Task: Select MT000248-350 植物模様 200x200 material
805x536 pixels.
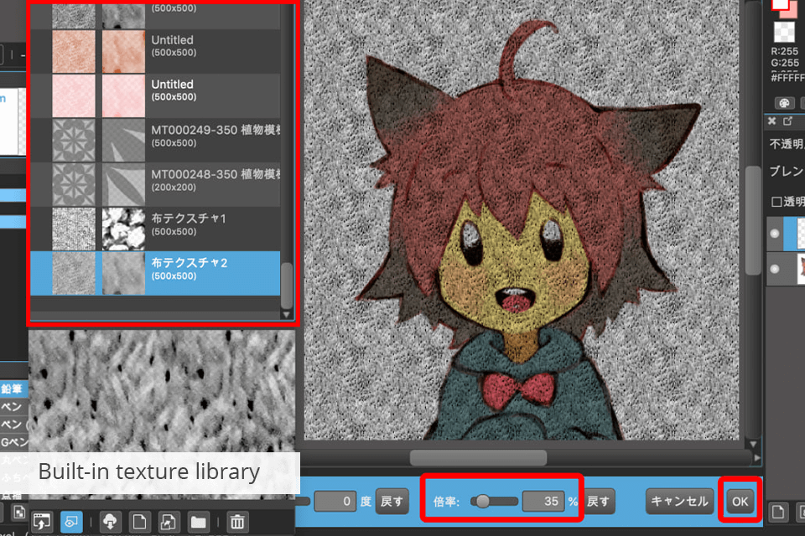Action: [x=155, y=184]
